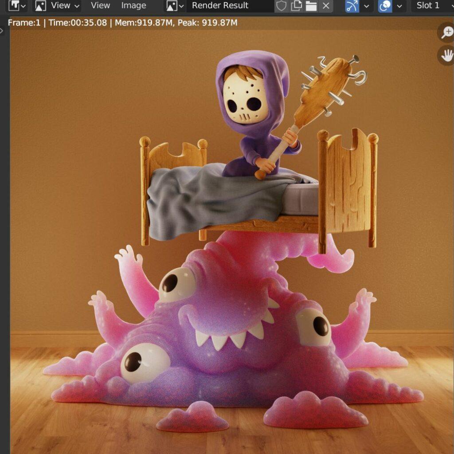Browse linked images dropdown beside Render Result
The height and width of the screenshot is (454, 454).
(x=175, y=5)
